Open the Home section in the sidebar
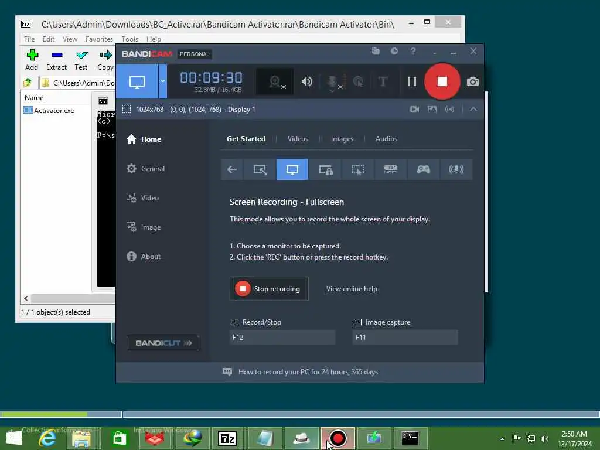Viewport: 600px width, 450px height. click(144, 139)
